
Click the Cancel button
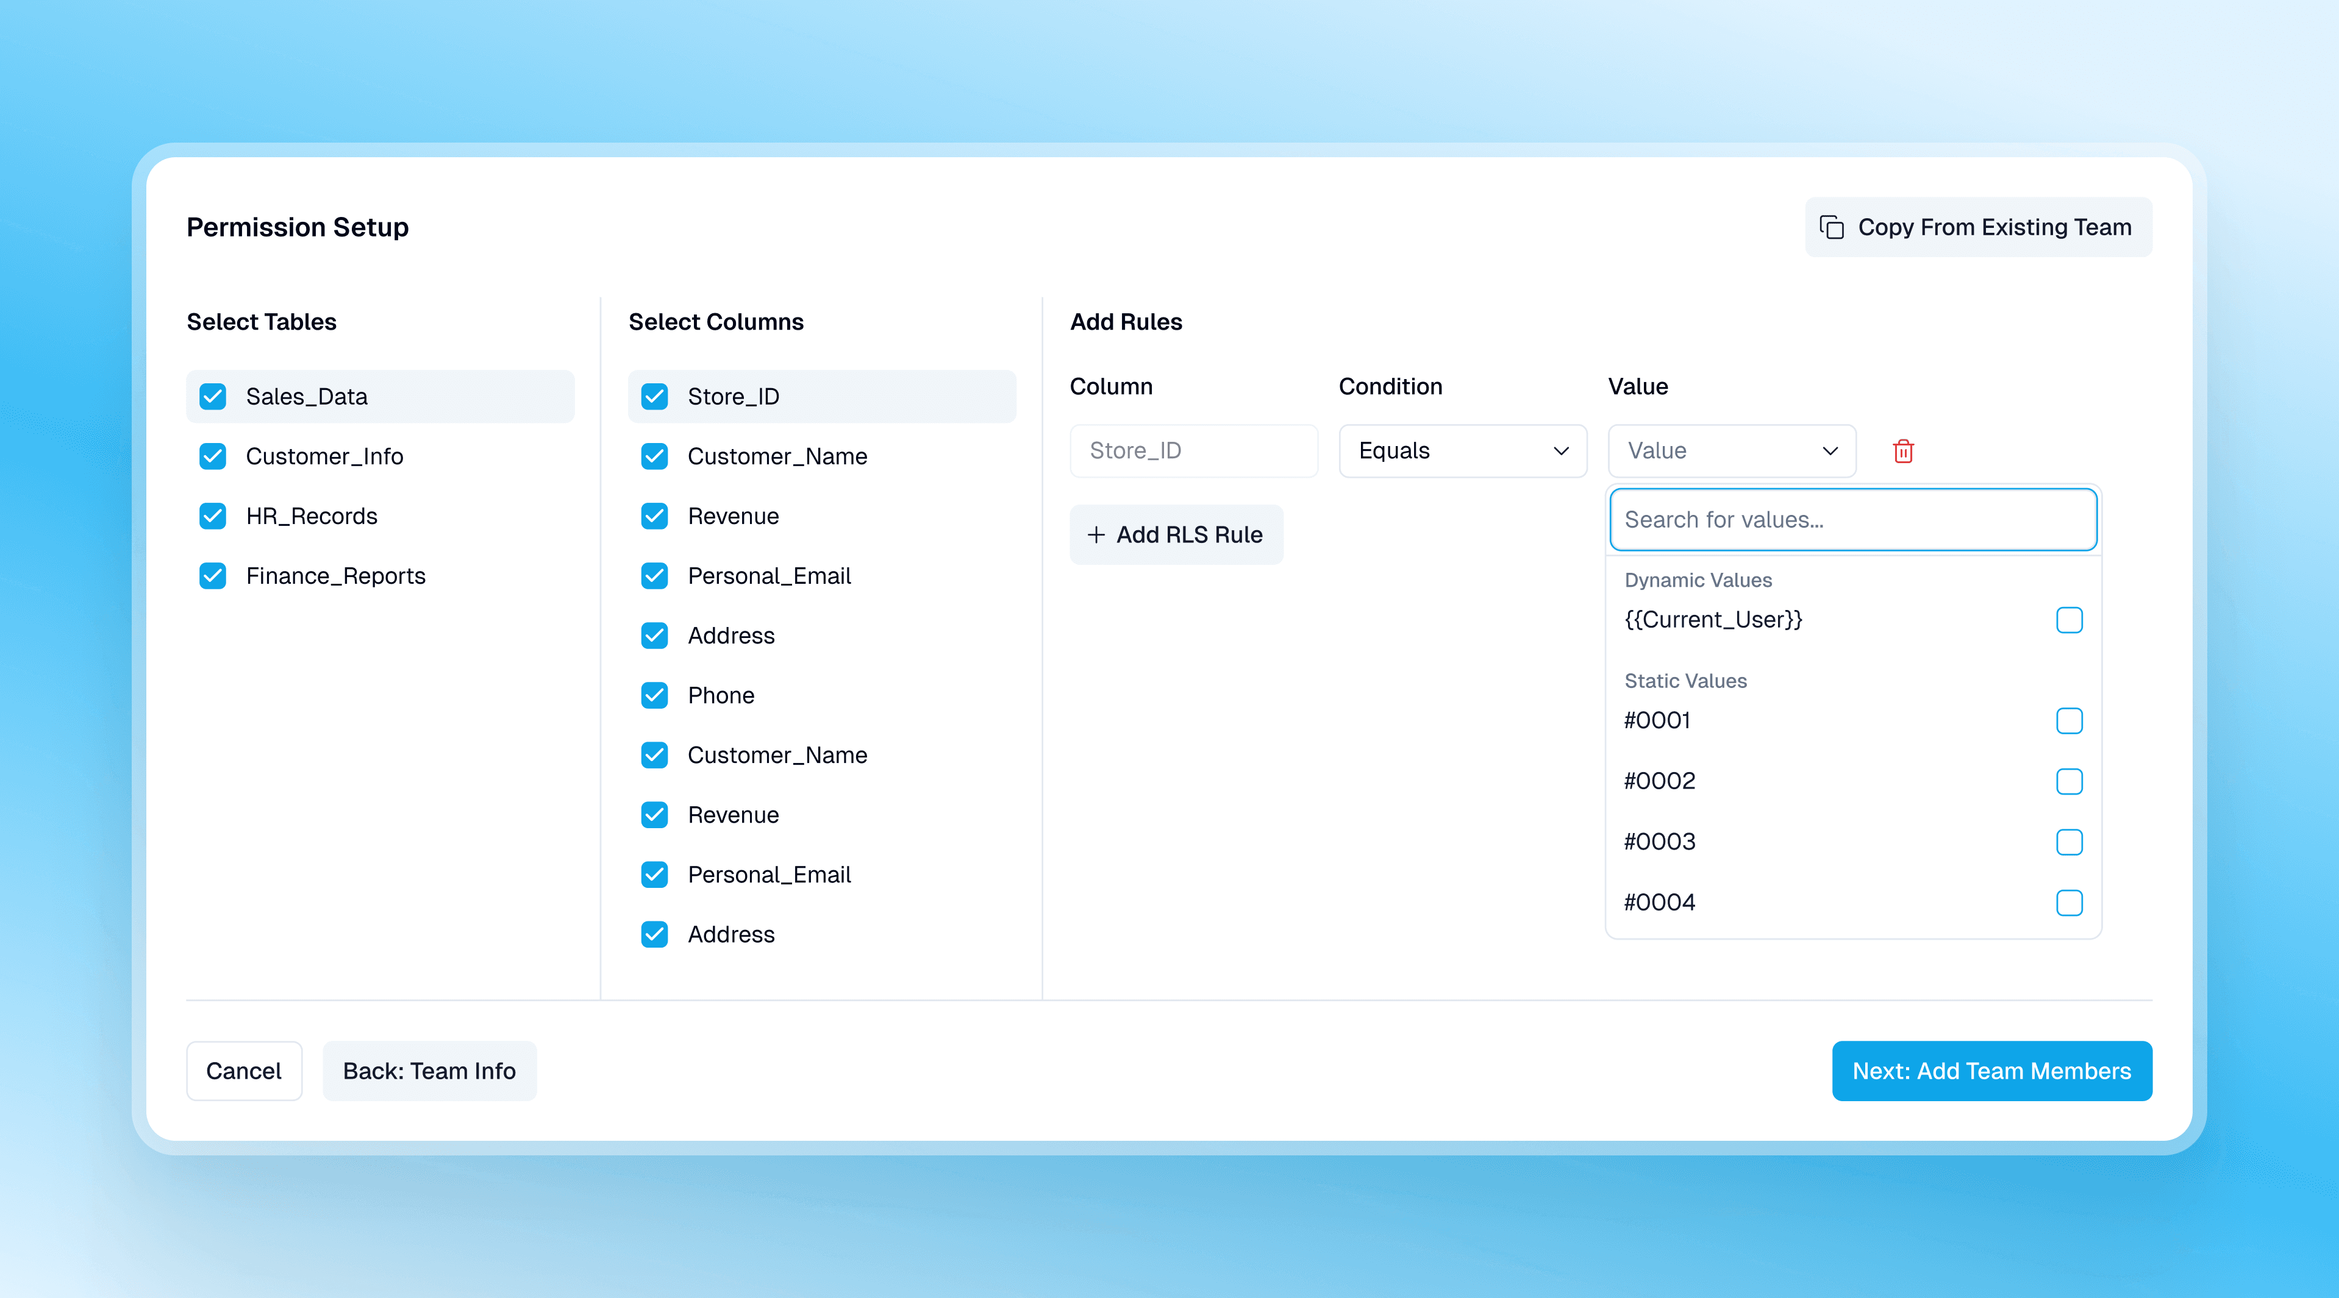(243, 1071)
